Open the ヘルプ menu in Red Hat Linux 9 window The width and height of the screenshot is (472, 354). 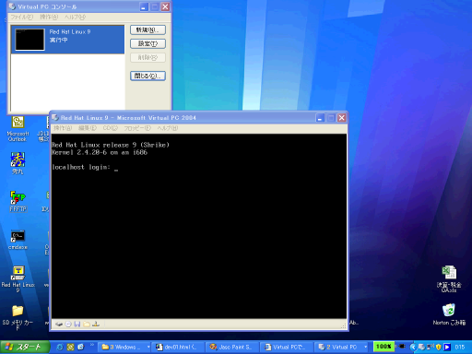(168, 128)
